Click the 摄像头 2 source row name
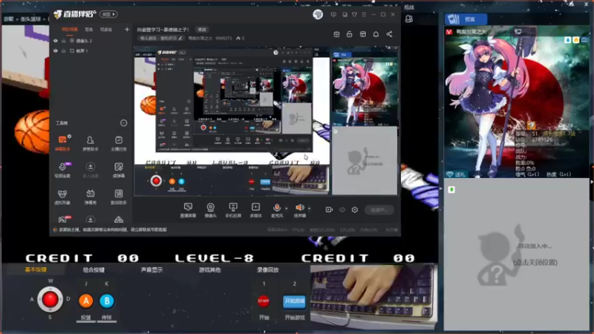 click(84, 41)
